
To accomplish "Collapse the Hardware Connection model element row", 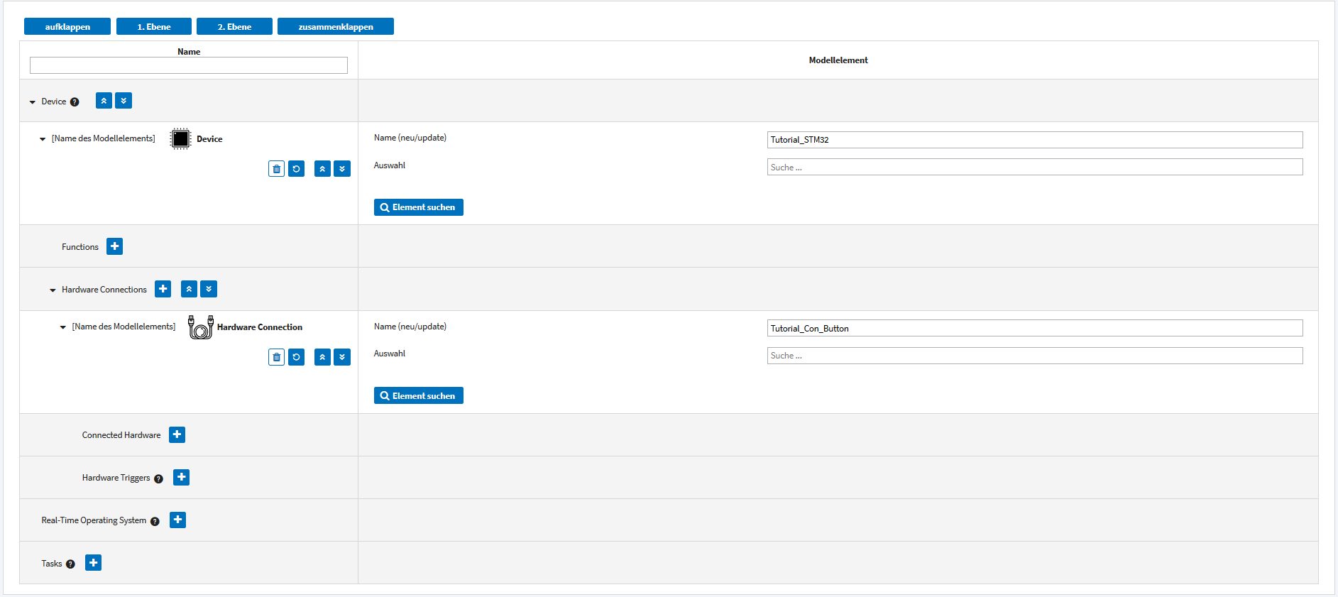I will coord(63,327).
